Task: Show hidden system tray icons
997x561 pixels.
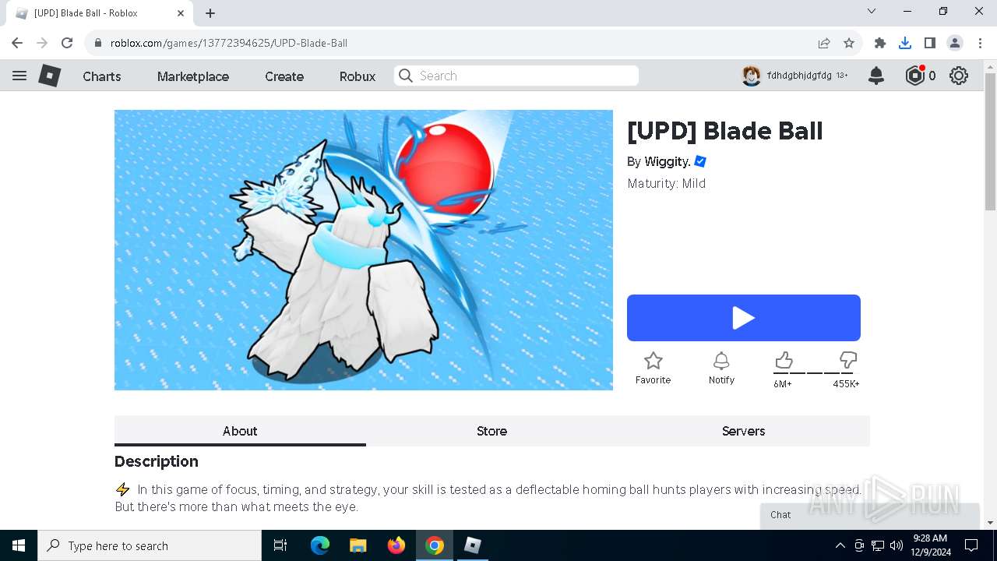Action: (840, 545)
